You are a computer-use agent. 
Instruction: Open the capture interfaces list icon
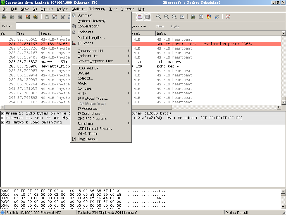click(x=4, y=17)
